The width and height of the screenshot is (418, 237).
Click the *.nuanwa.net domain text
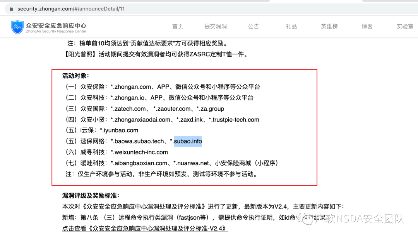point(191,163)
